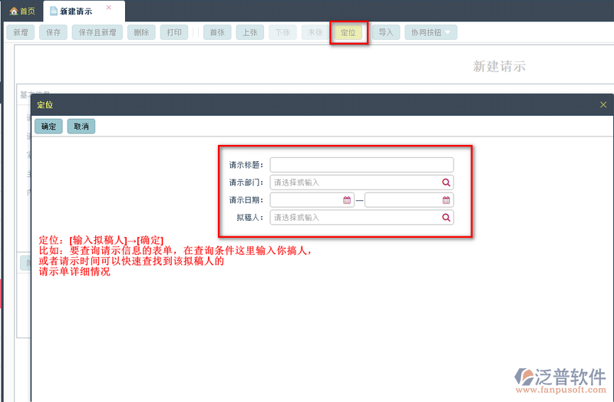Focus the 请示标题 text field
The width and height of the screenshot is (614, 402).
pyautogui.click(x=361, y=165)
